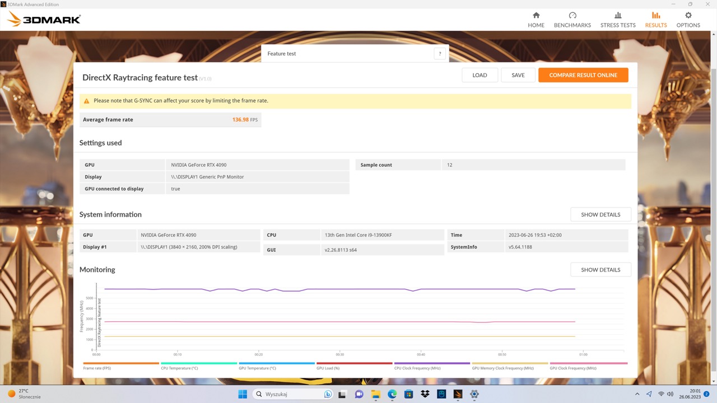Open the OPTIONS tab
The height and width of the screenshot is (403, 717).
[688, 20]
